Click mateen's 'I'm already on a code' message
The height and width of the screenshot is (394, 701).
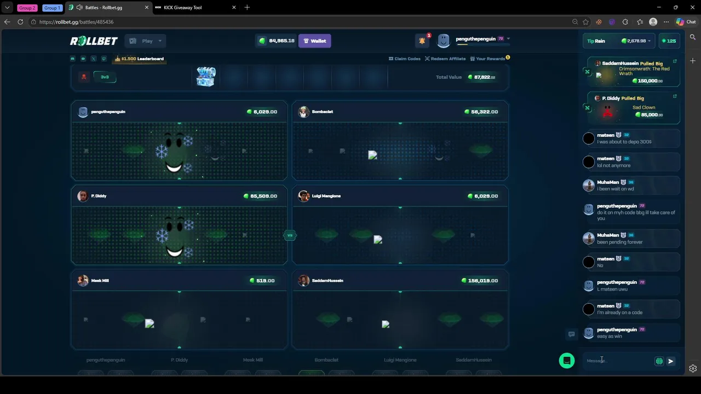(x=631, y=309)
